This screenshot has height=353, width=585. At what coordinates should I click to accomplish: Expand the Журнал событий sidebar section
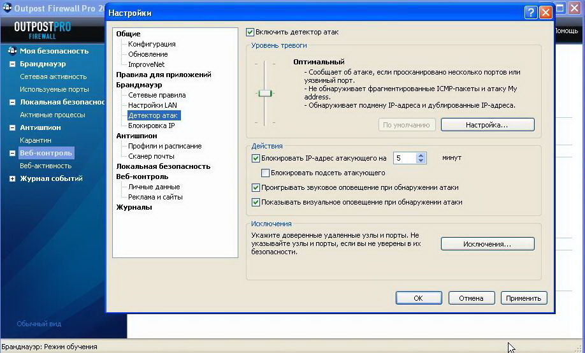coord(12,179)
